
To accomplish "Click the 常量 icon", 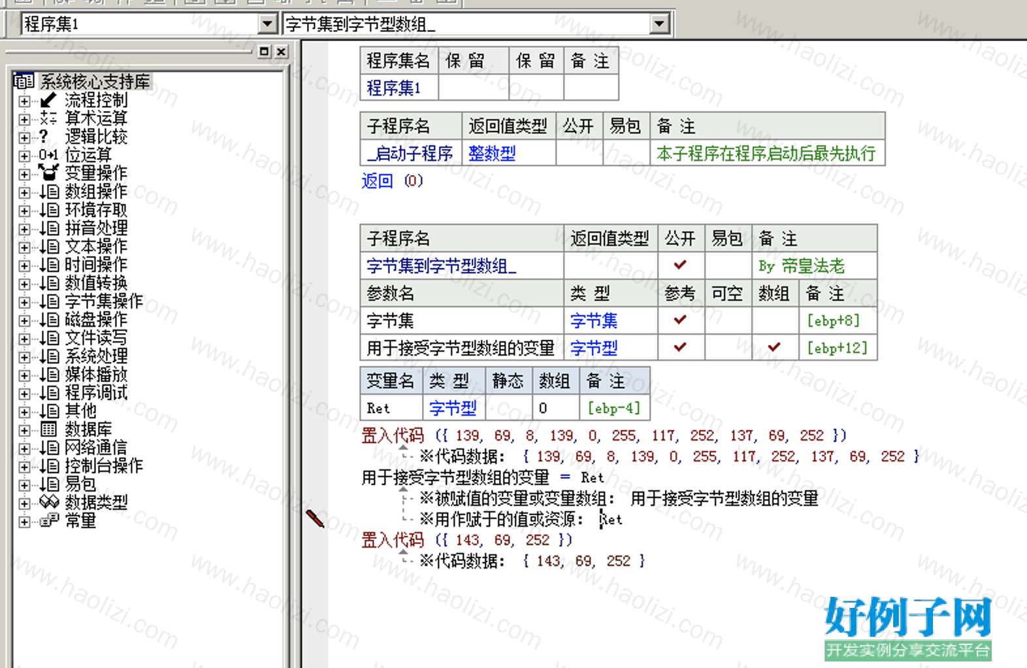I will tap(49, 520).
